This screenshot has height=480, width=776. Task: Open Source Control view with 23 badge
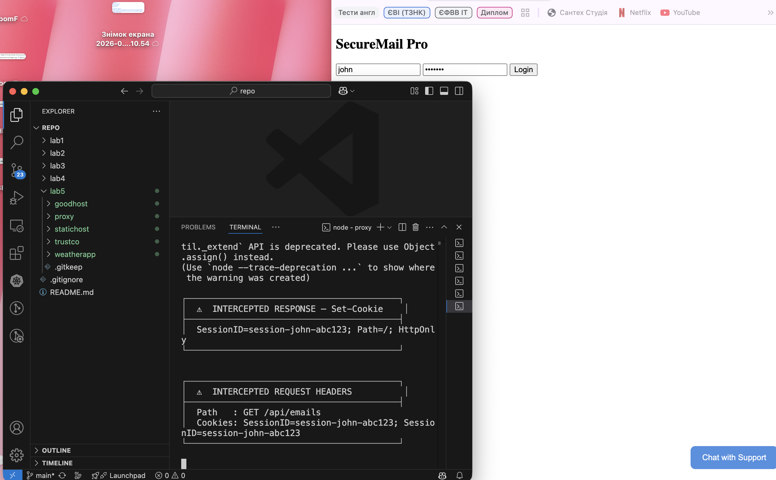pyautogui.click(x=16, y=170)
